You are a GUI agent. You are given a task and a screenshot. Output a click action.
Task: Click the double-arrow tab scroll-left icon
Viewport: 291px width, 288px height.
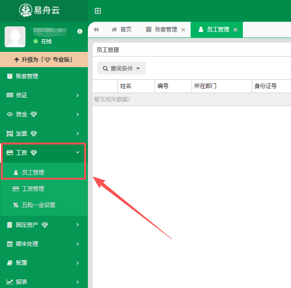96,30
